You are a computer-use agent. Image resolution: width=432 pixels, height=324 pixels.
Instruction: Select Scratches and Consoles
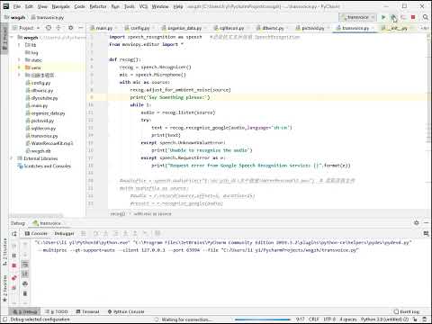pos(47,166)
